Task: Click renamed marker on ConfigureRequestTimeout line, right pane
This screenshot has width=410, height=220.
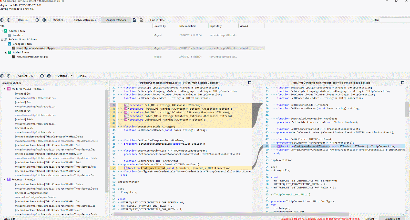Action: pyautogui.click(x=279, y=146)
